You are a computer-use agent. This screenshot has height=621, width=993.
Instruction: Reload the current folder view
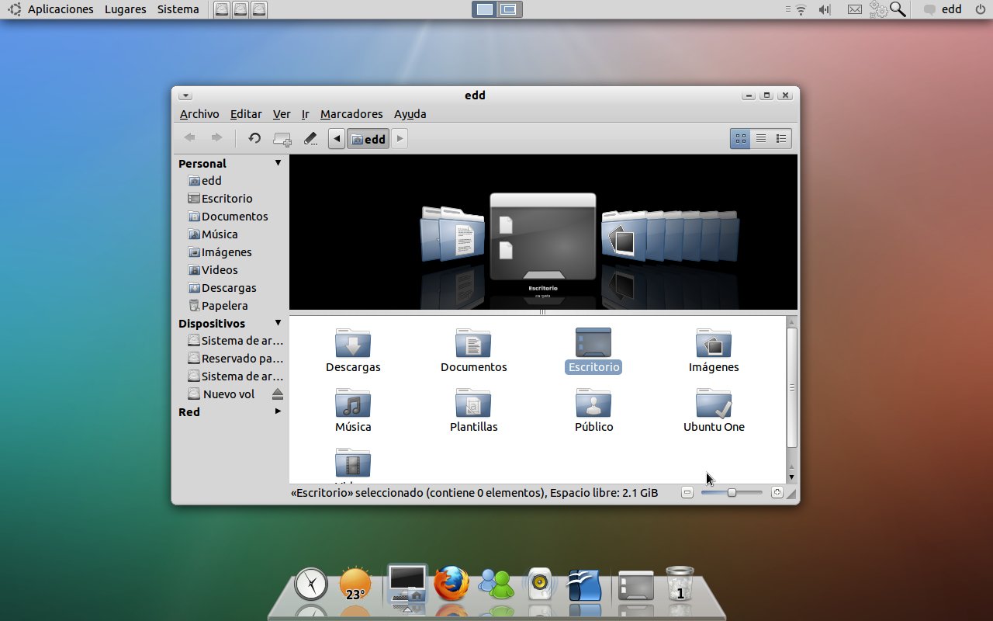point(254,138)
